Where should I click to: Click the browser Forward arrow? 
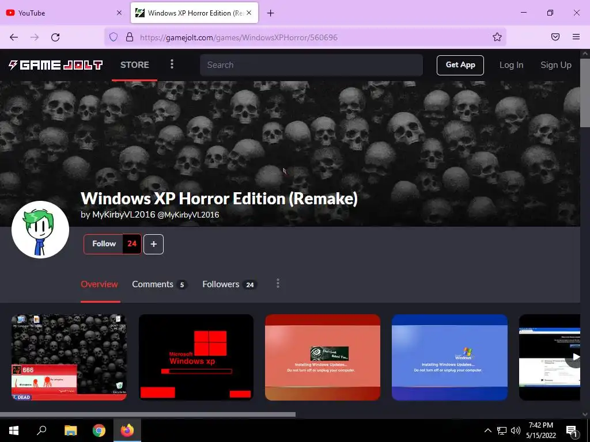[x=35, y=37]
